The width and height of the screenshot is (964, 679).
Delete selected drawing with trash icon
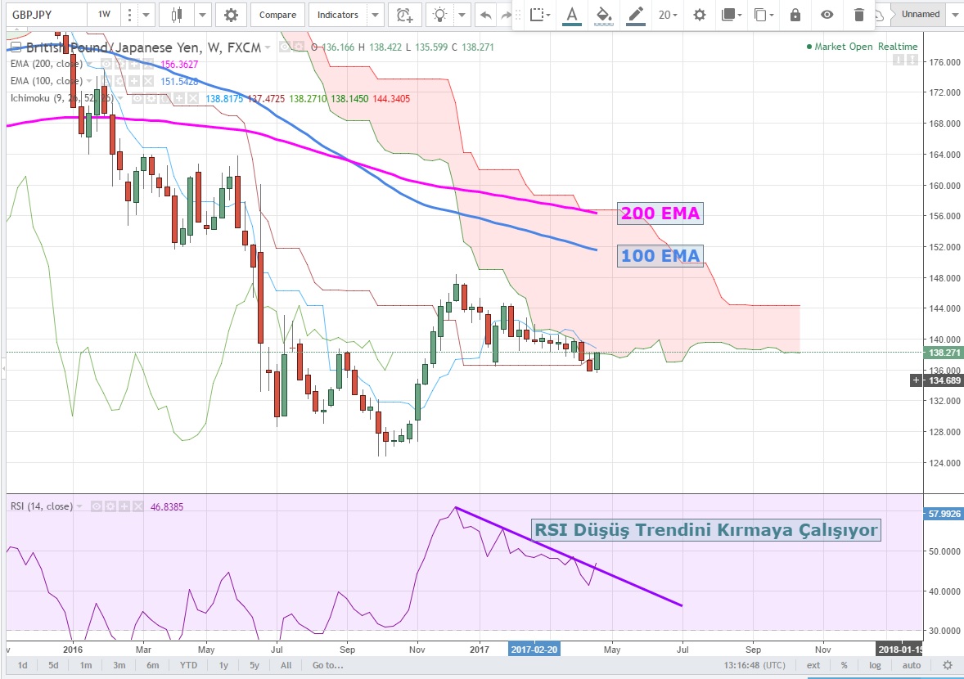[858, 15]
